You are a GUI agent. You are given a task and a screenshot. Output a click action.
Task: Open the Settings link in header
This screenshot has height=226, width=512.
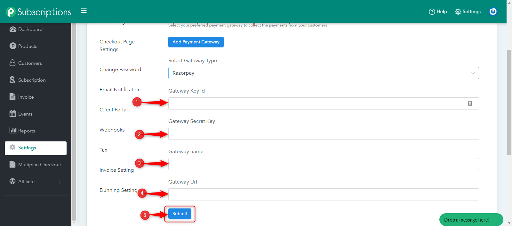coord(468,12)
